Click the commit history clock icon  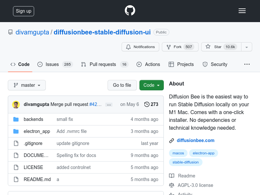(x=147, y=104)
